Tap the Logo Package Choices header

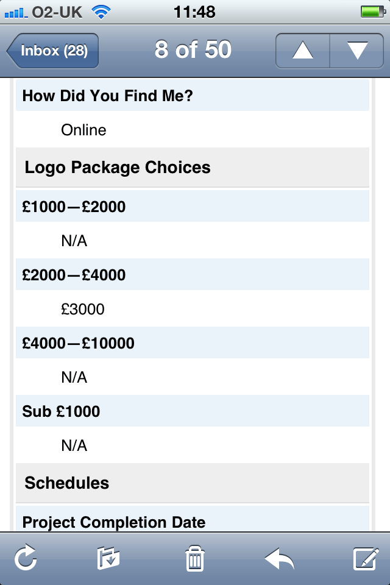pyautogui.click(x=193, y=168)
